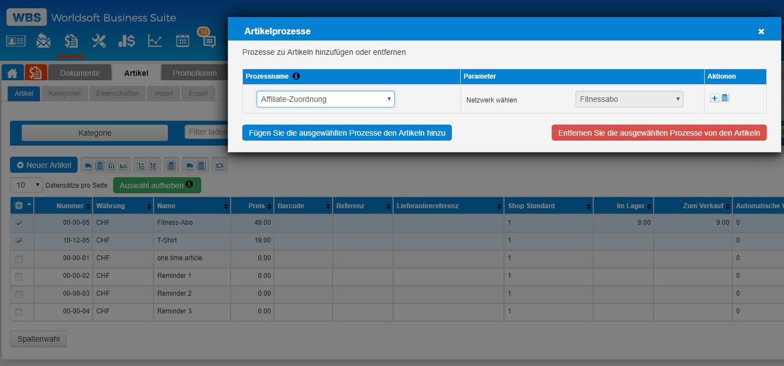Image resolution: width=784 pixels, height=366 pixels.
Task: Tick the checkbox for Reminder 1
Action: point(19,276)
